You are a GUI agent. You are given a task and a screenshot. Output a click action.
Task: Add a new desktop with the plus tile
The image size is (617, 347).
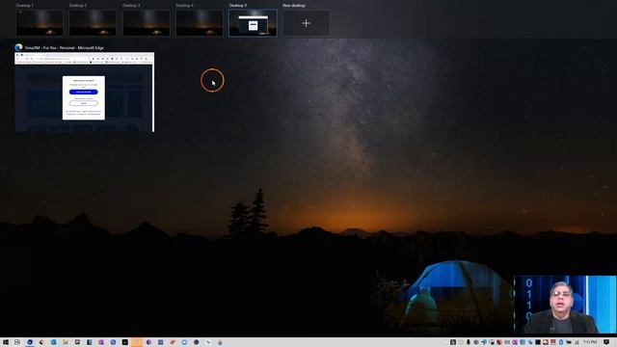tap(307, 23)
